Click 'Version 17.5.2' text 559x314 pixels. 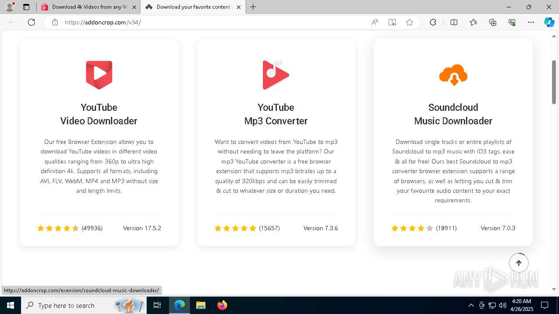[x=142, y=228]
